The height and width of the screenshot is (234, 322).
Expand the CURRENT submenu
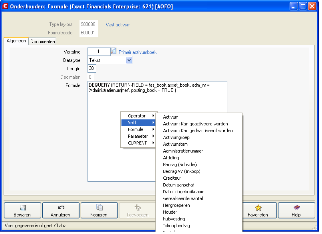click(139, 143)
